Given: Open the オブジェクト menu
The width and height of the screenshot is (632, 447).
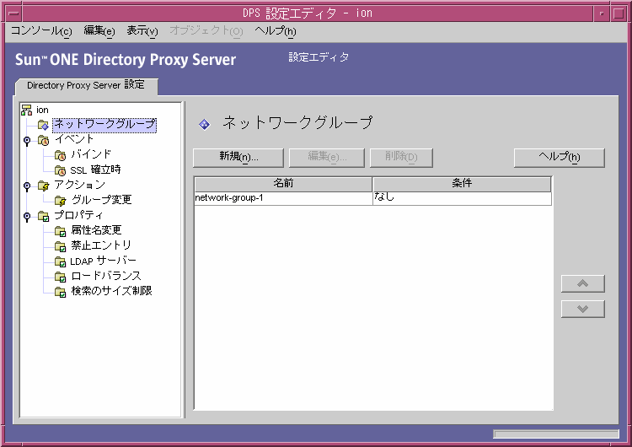Looking at the screenshot, I should tap(206, 30).
